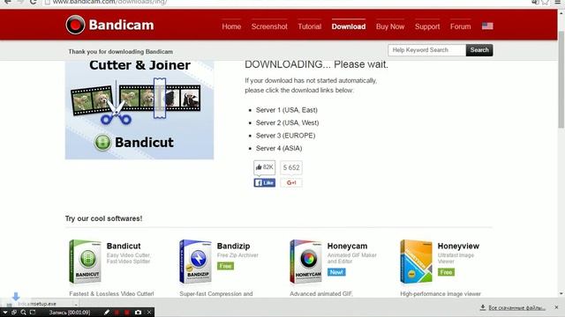565x317 pixels.
Task: Click Thank you for downloading Bandicam text
Action: tap(120, 52)
